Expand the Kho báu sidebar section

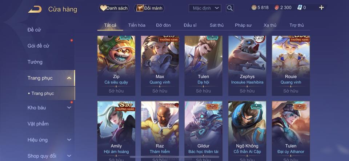(x=69, y=107)
